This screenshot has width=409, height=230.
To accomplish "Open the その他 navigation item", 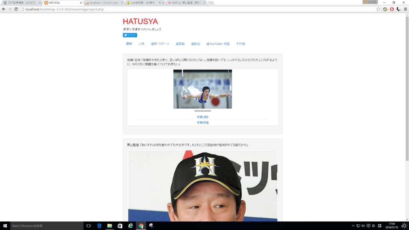I will [x=240, y=44].
